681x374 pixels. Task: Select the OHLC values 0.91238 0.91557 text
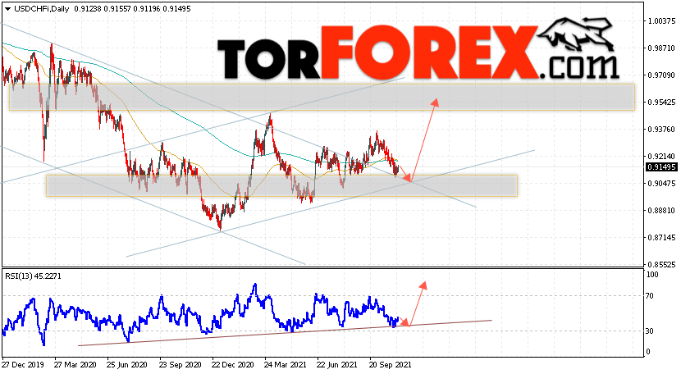(101, 9)
